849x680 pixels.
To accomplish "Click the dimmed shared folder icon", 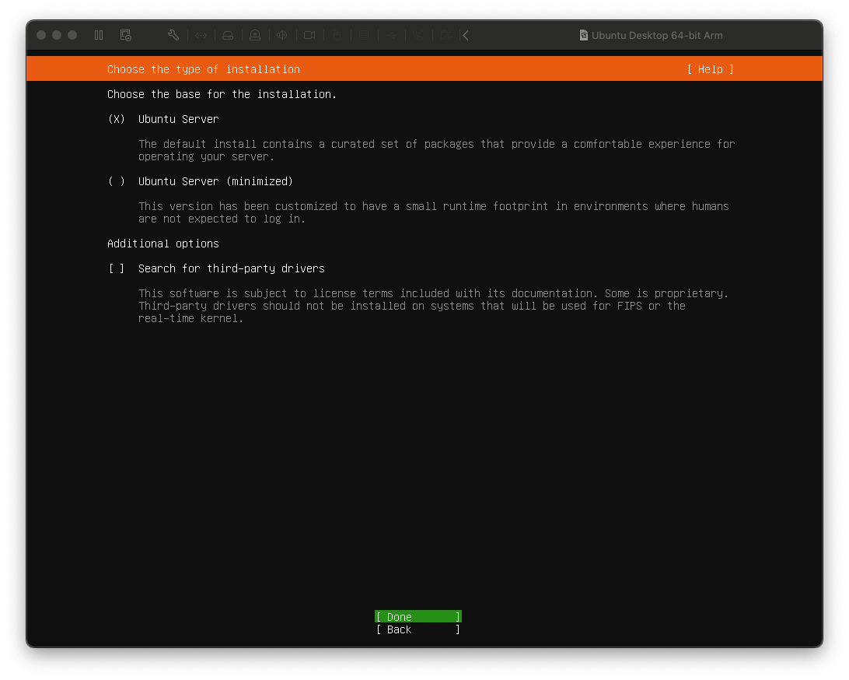I will [x=445, y=35].
